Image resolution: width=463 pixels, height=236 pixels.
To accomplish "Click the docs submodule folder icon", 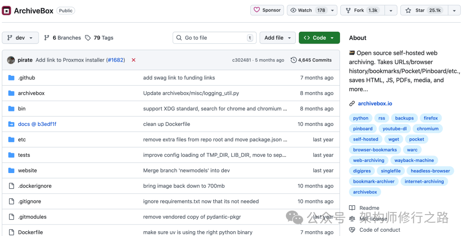I will tap(11, 124).
